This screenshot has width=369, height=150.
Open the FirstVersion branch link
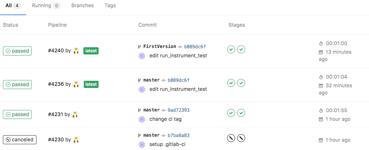(160, 46)
